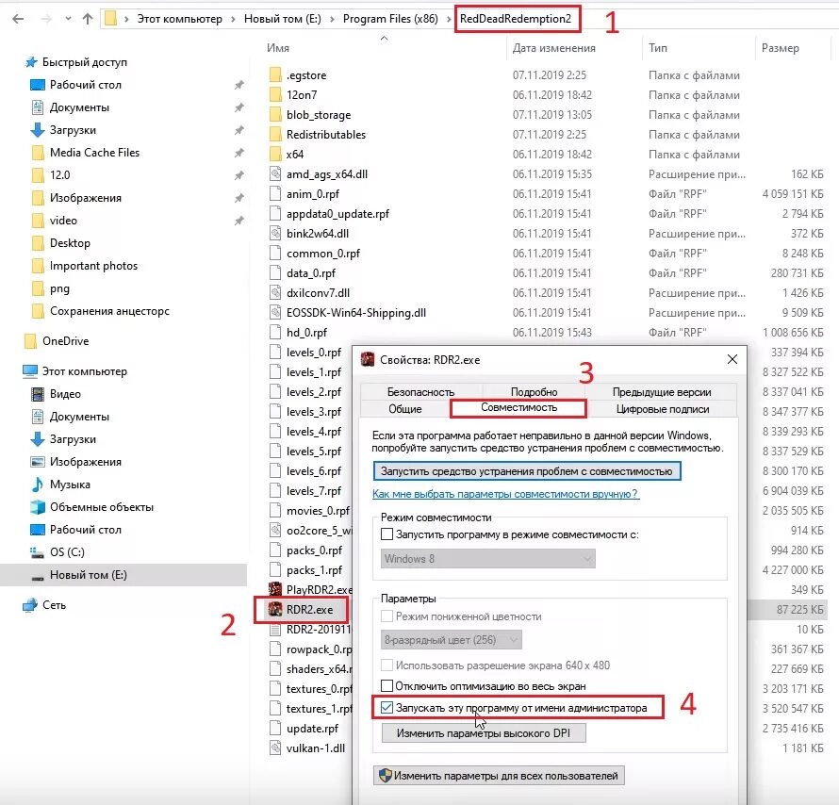Click the .egstore folder icon
This screenshot has height=805, width=839.
click(x=275, y=74)
